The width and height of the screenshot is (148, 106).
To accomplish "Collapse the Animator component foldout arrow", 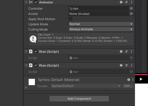I will coord(26,2).
